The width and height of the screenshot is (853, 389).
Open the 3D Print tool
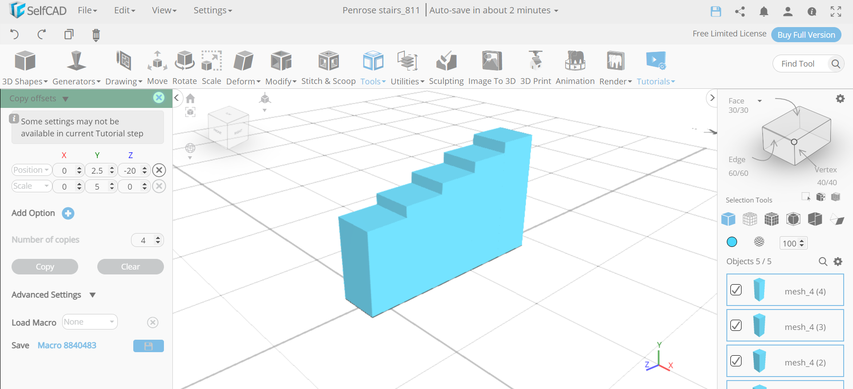click(535, 68)
